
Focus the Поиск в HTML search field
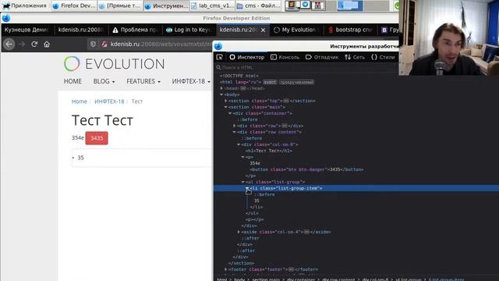tap(306, 67)
